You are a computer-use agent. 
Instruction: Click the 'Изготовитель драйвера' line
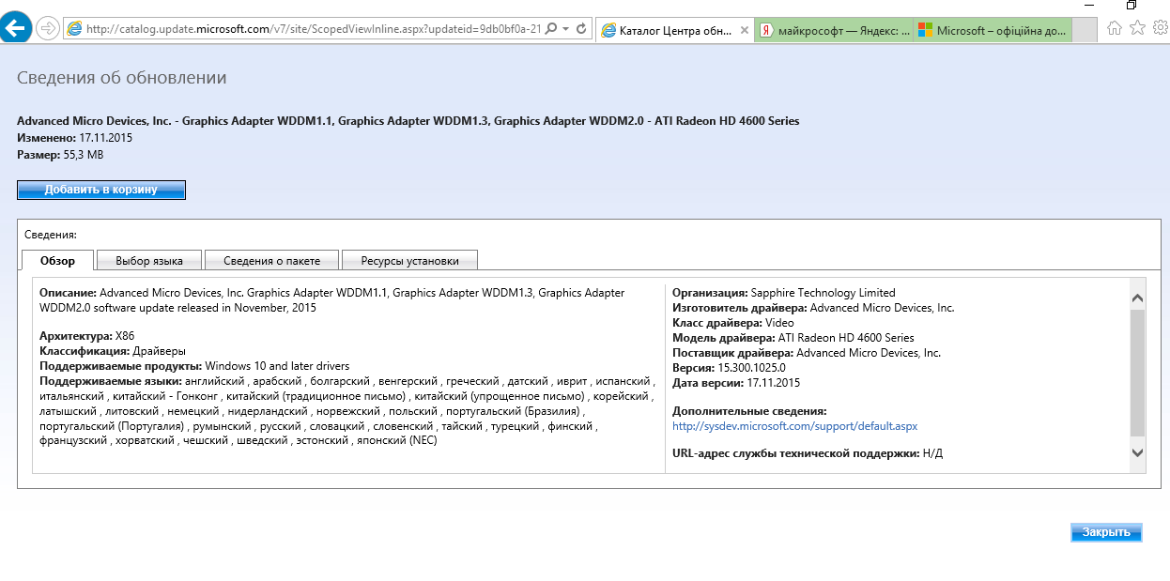click(813, 307)
